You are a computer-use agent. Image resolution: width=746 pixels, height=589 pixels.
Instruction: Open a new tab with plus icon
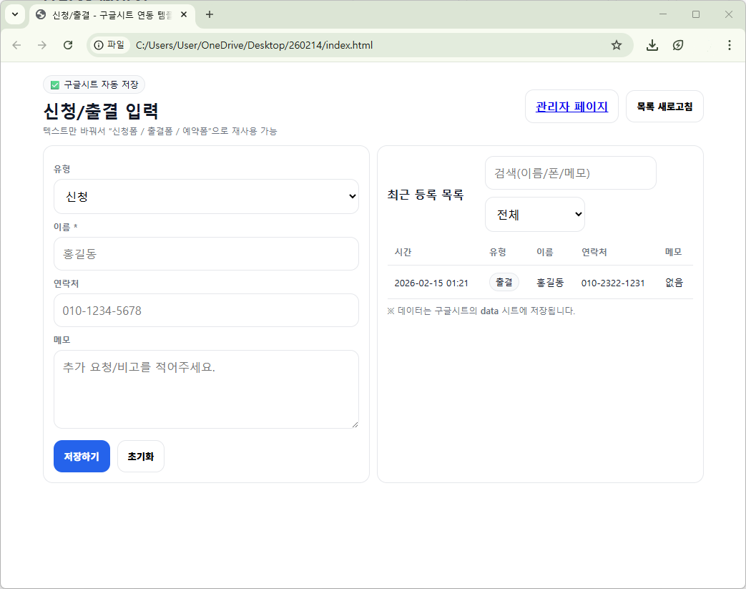[x=210, y=14]
